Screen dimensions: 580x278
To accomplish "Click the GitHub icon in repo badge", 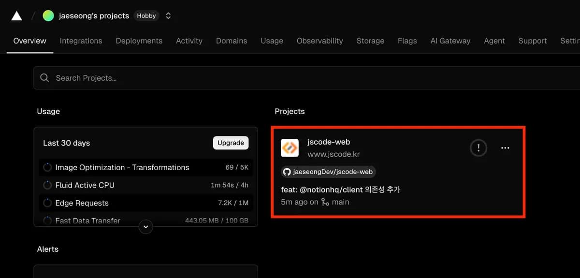I will 287,172.
